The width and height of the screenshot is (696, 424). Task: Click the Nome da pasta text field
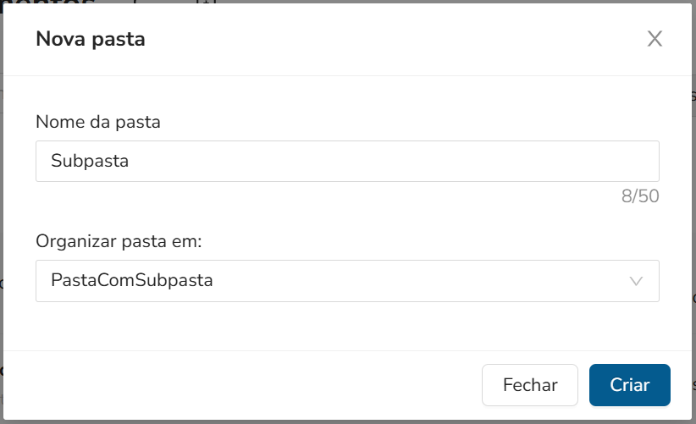pos(347,161)
